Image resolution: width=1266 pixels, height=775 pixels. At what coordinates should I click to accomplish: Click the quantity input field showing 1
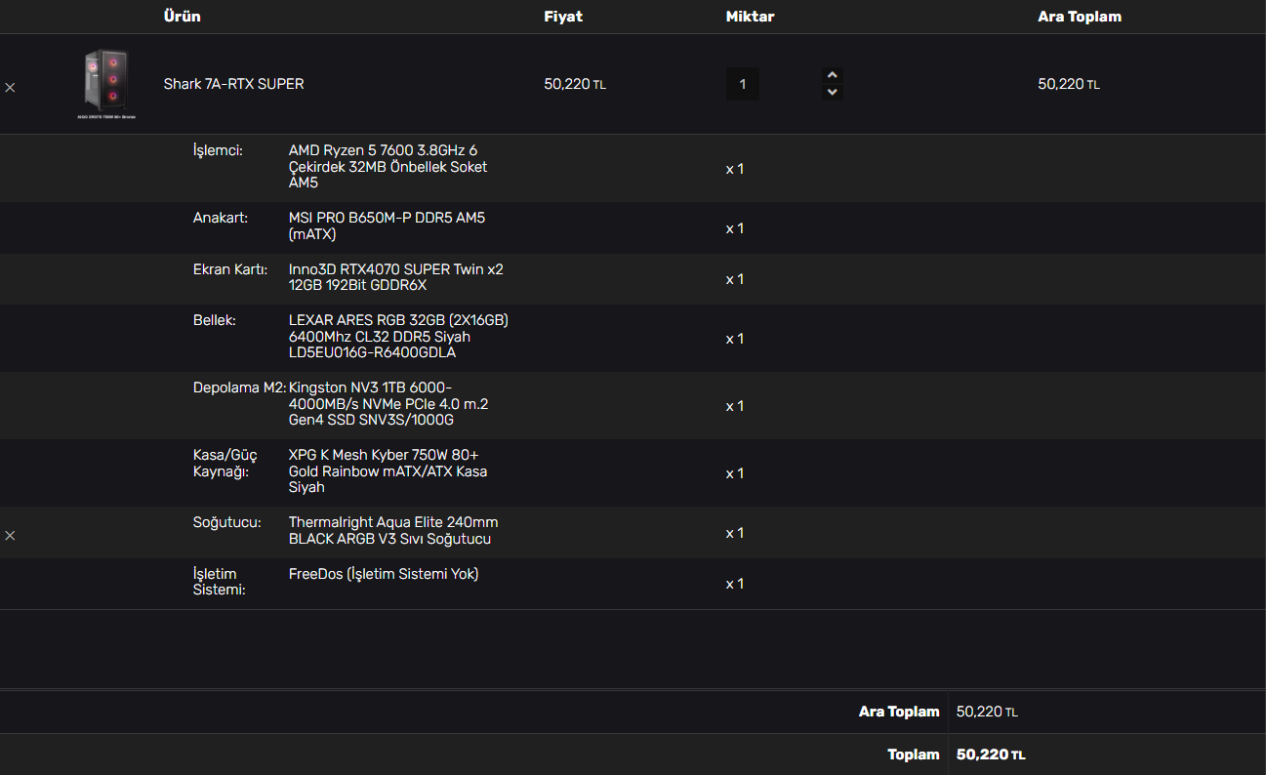click(742, 84)
